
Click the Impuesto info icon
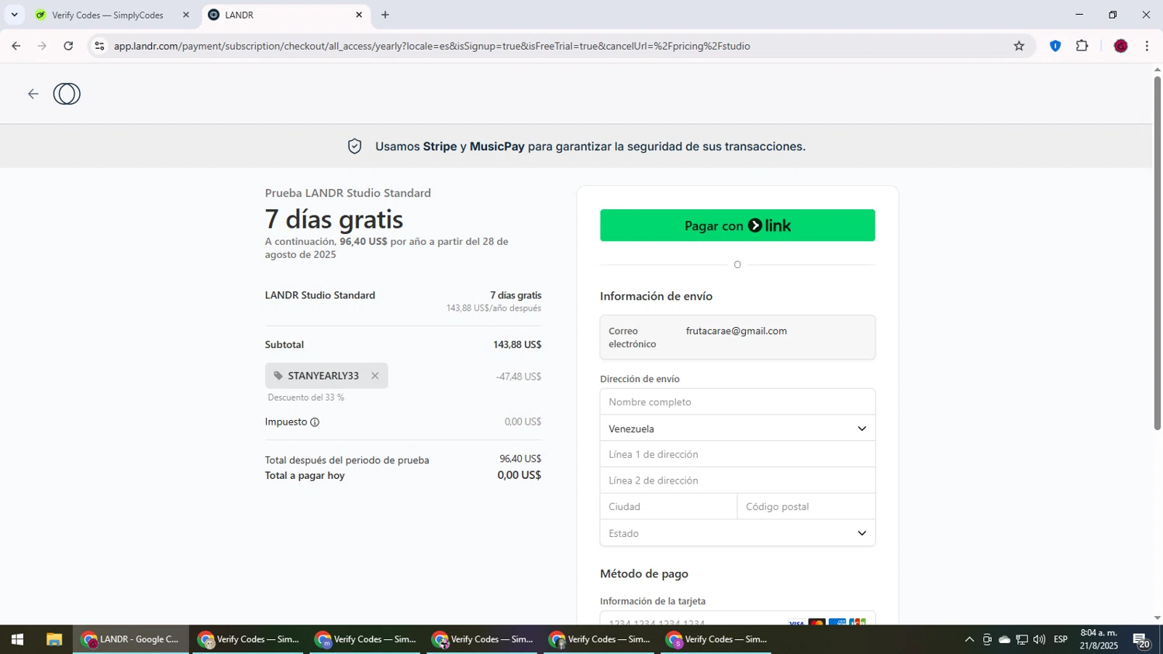coord(315,422)
